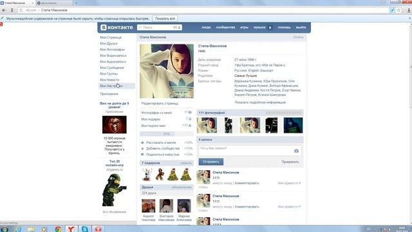Open the dark blue hooded figure photo thumbnail
The image size is (412, 232).
point(293,125)
